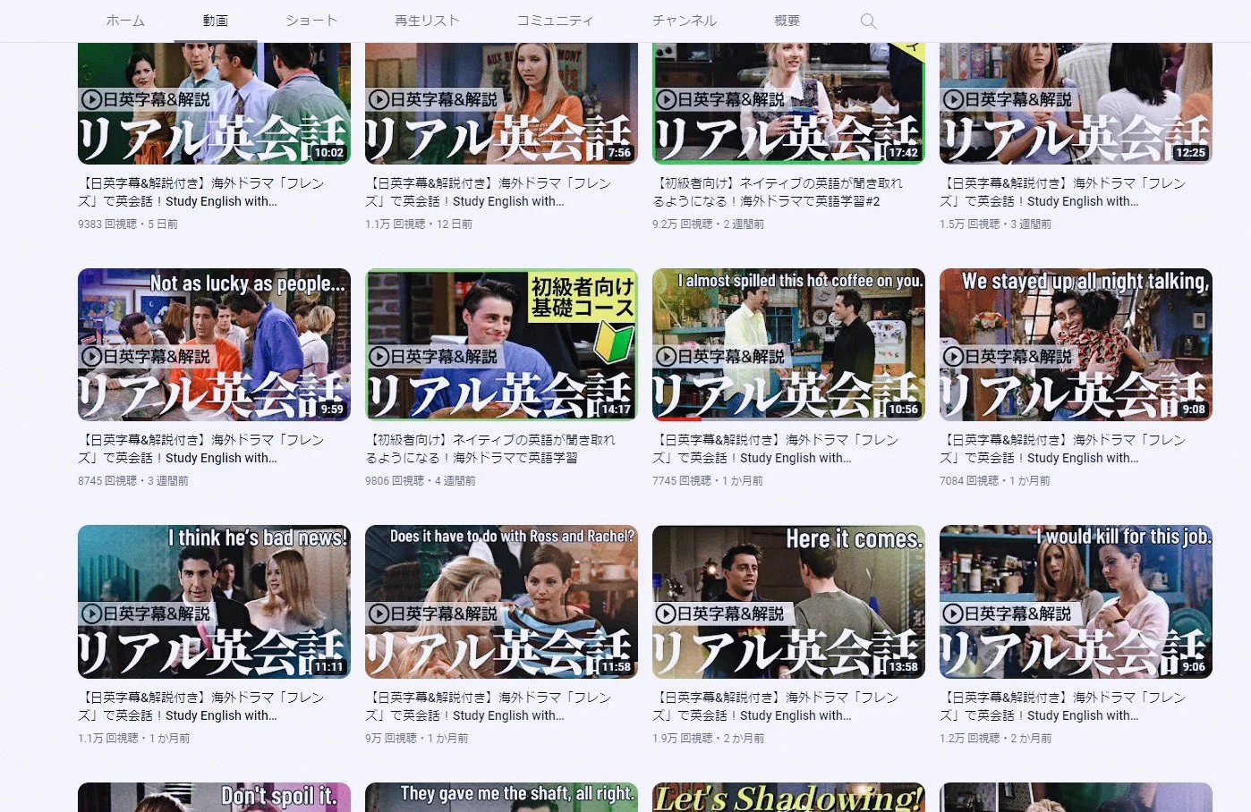
Task: Click the video title above 1.1万 回視聴・12 日前
Action: point(489,192)
